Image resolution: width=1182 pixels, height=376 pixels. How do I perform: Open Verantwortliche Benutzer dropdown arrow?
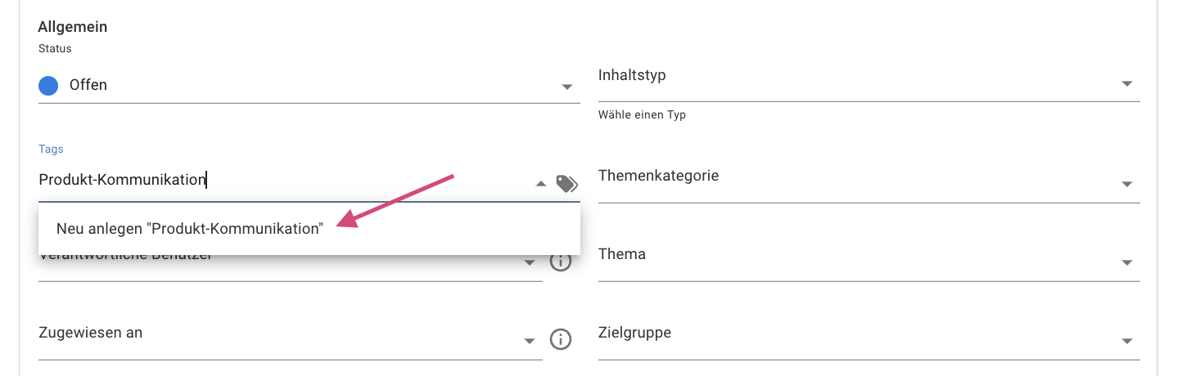(x=530, y=262)
